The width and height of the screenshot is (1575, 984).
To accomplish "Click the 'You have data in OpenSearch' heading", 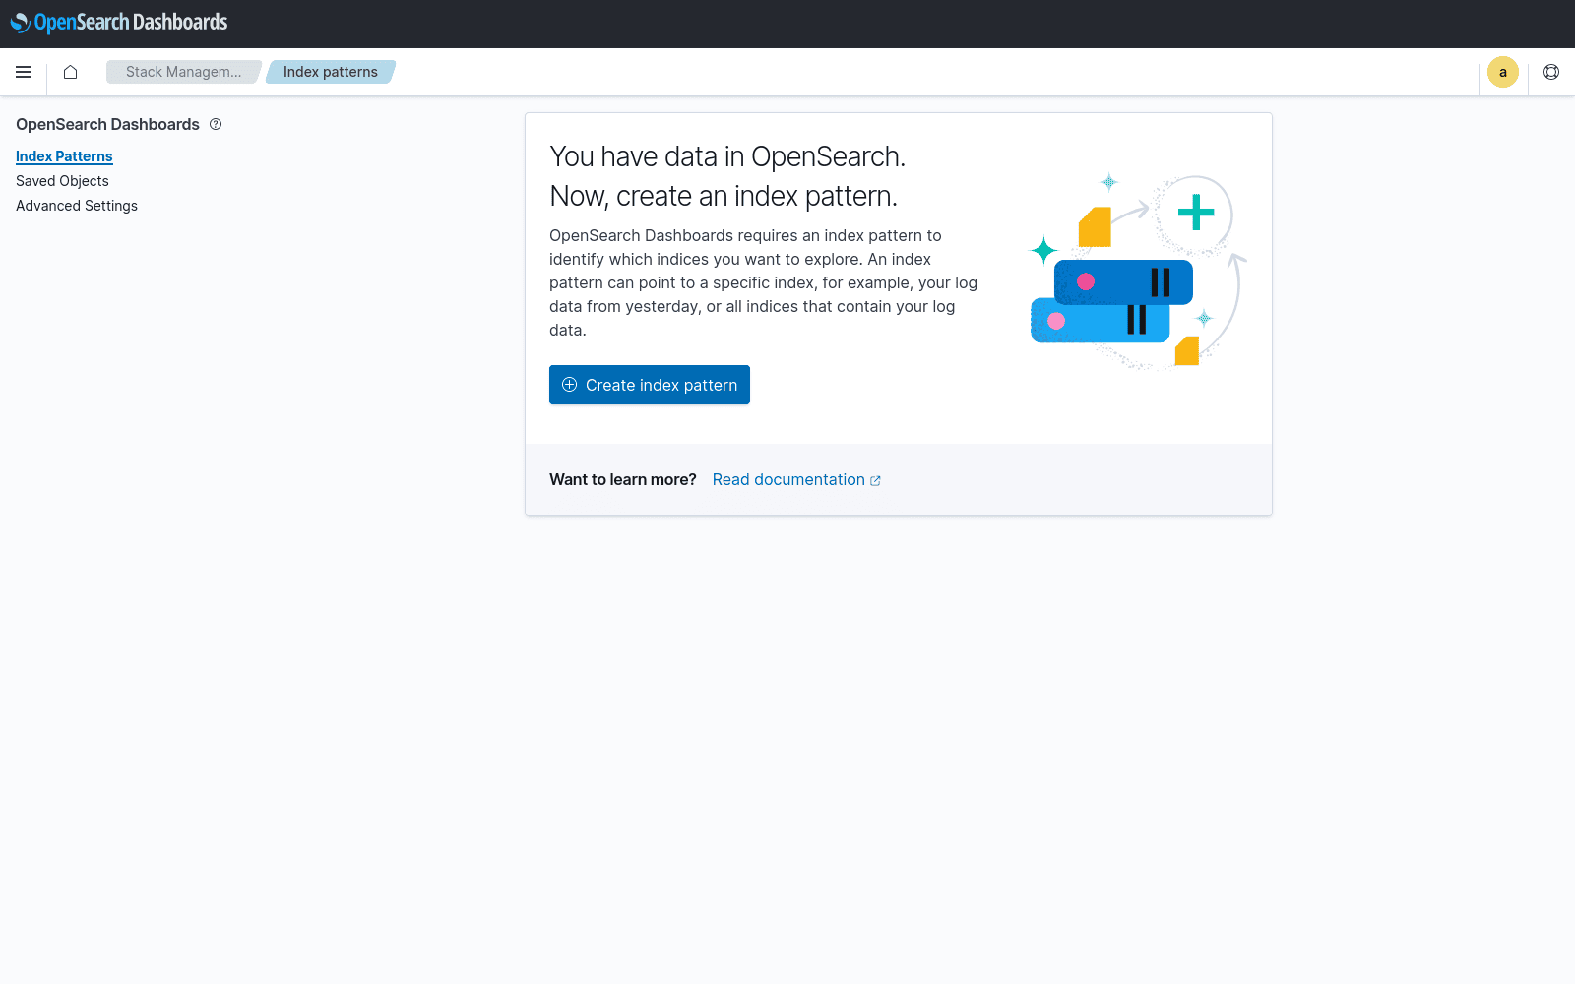I will tap(726, 157).
